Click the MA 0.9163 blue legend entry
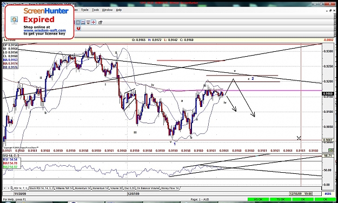This screenshot has height=203, width=338. [x=10, y=60]
